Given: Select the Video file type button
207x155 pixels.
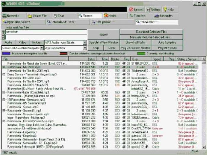Looking at the screenshot, I should click(22, 43).
